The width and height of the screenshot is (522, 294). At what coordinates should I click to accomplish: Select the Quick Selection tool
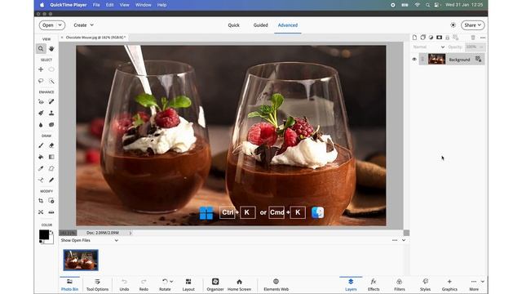(x=51, y=81)
